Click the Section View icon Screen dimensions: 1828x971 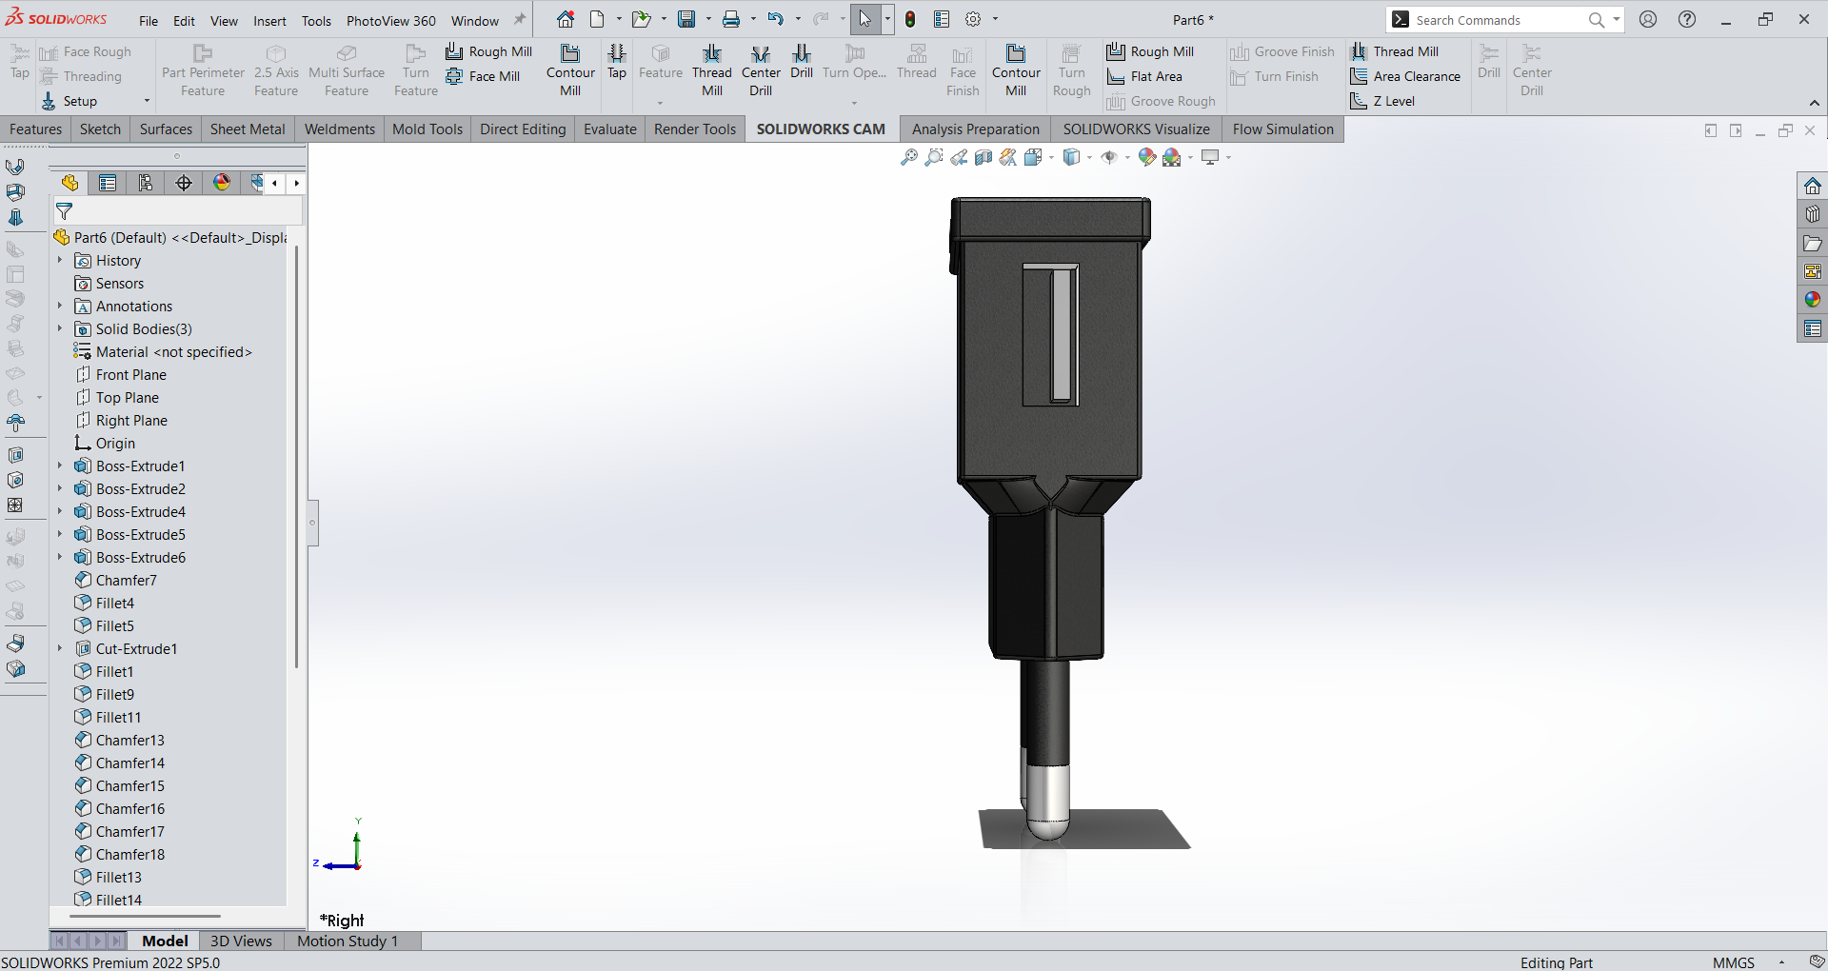click(x=984, y=157)
